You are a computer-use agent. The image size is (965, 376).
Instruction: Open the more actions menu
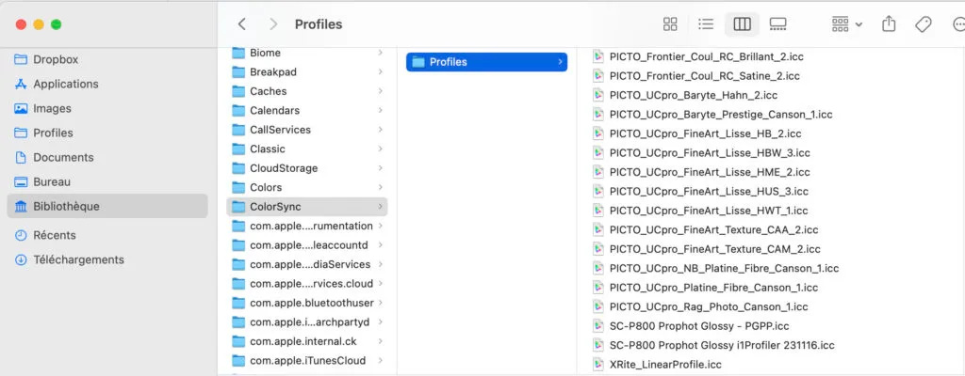point(955,24)
